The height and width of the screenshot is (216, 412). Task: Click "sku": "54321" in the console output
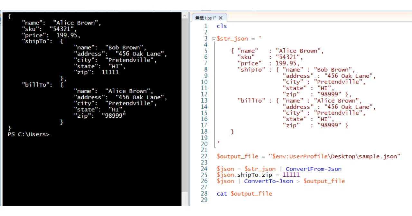[49, 29]
